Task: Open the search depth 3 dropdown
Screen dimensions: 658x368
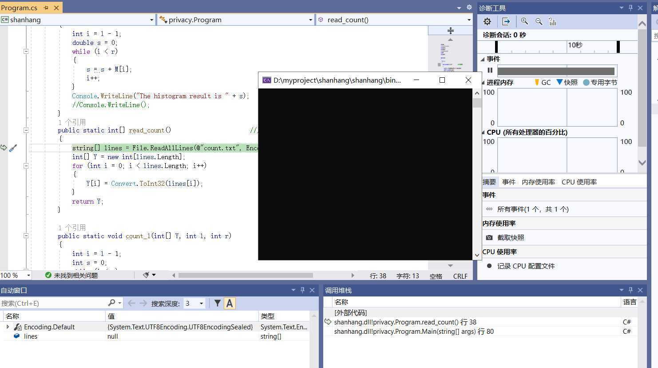Action: tap(201, 303)
